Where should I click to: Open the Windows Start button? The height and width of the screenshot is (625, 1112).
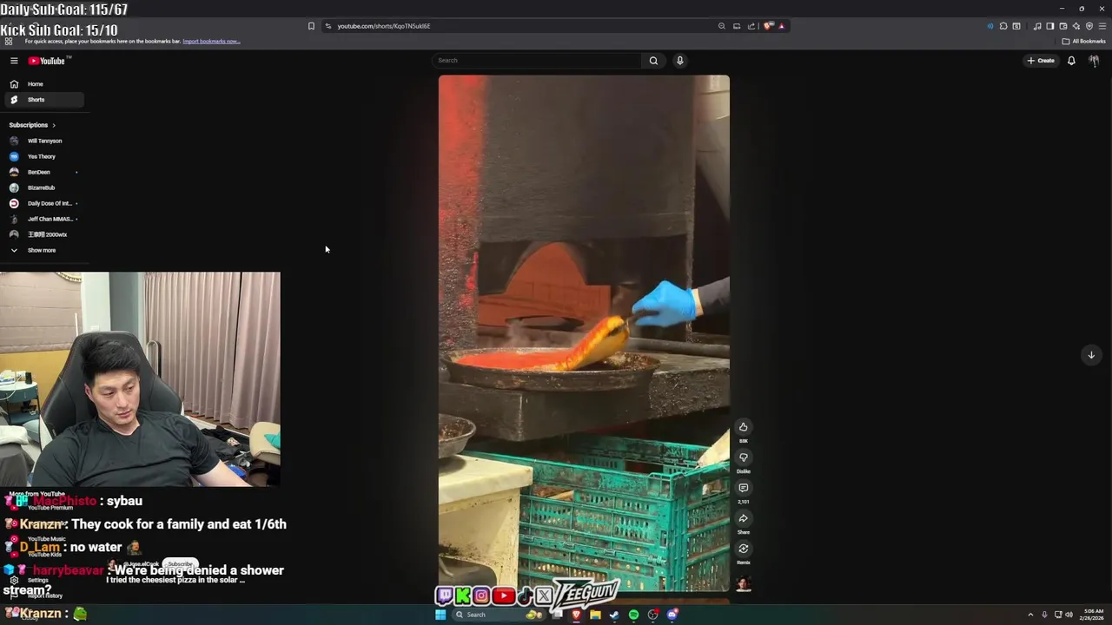pos(440,615)
